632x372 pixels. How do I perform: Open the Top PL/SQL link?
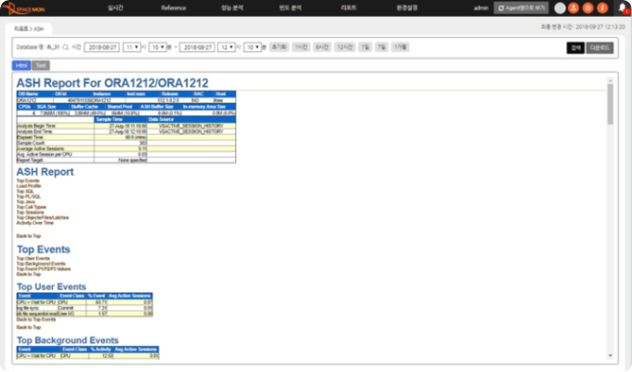[28, 196]
